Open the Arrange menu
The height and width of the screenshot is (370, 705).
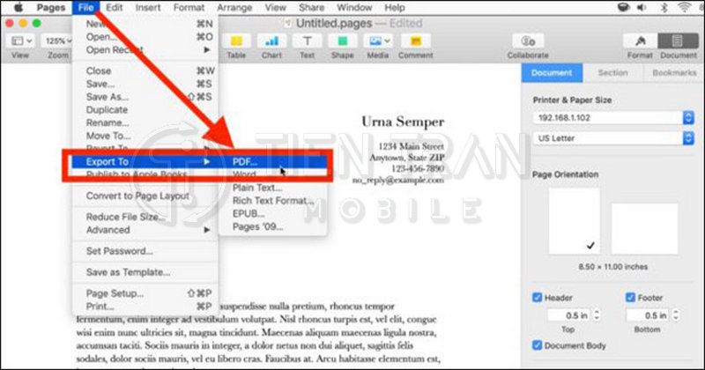[236, 7]
